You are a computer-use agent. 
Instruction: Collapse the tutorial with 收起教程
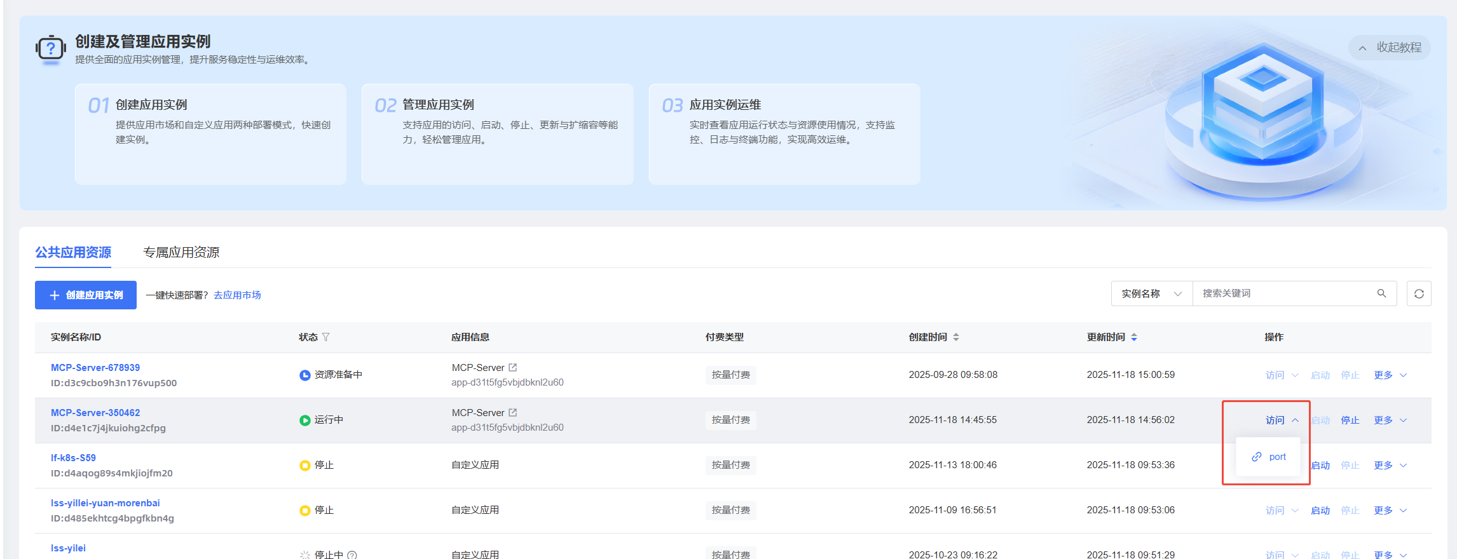coord(1390,48)
